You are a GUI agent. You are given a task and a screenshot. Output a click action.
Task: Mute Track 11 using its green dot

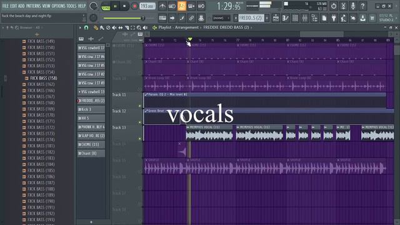(x=139, y=106)
